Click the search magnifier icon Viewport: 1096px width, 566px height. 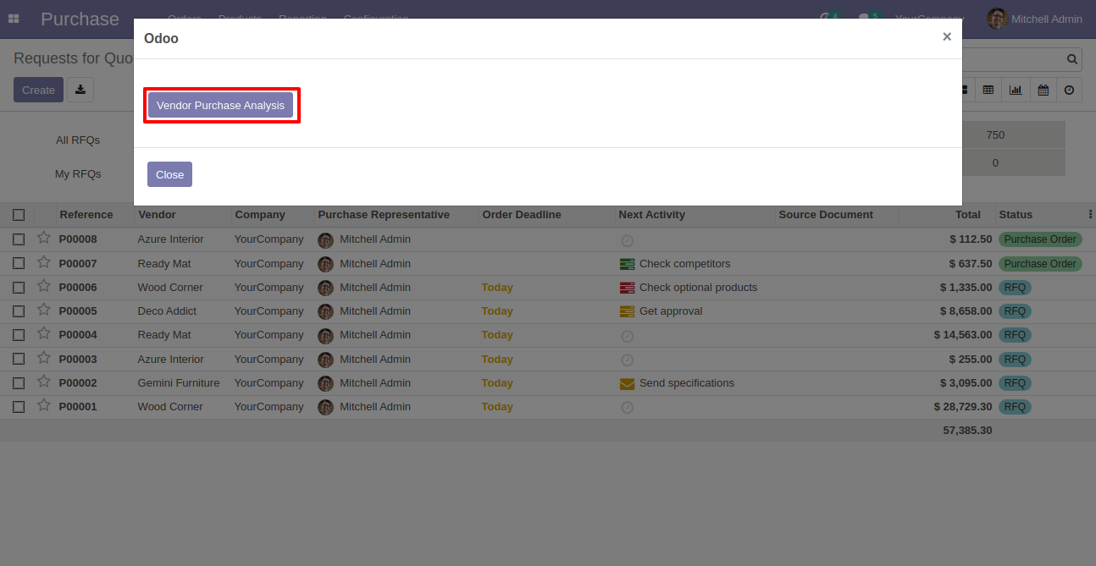(1072, 59)
